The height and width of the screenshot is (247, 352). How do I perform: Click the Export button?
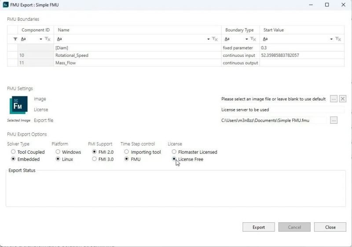[258, 227]
